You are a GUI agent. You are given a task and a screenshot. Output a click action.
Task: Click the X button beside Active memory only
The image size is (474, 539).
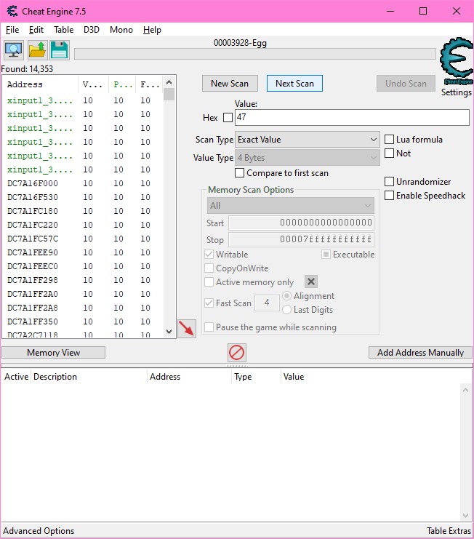311,282
